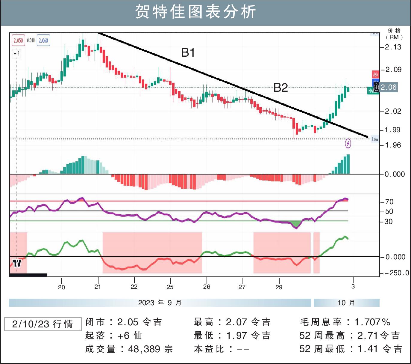The width and height of the screenshot is (411, 364).
Task: Select the 52 周最高：2.71令吉 text
Action: pos(350,335)
